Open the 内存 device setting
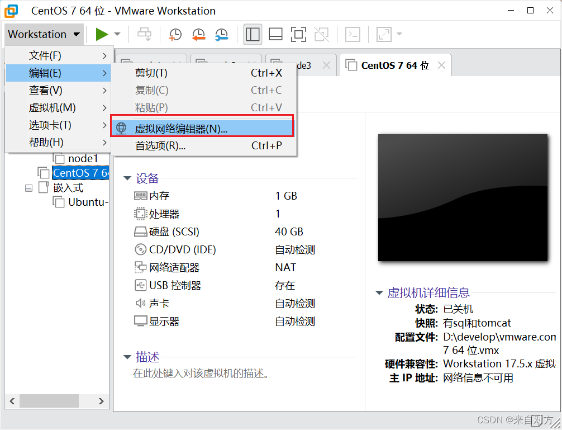 [x=159, y=196]
